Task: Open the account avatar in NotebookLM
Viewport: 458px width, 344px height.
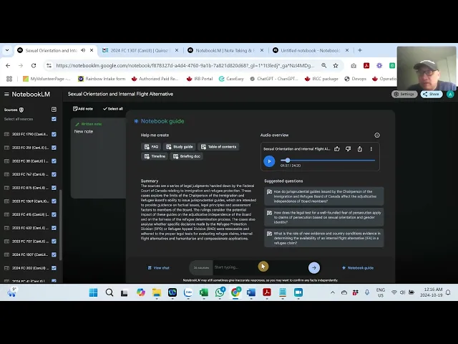Action: [450, 94]
